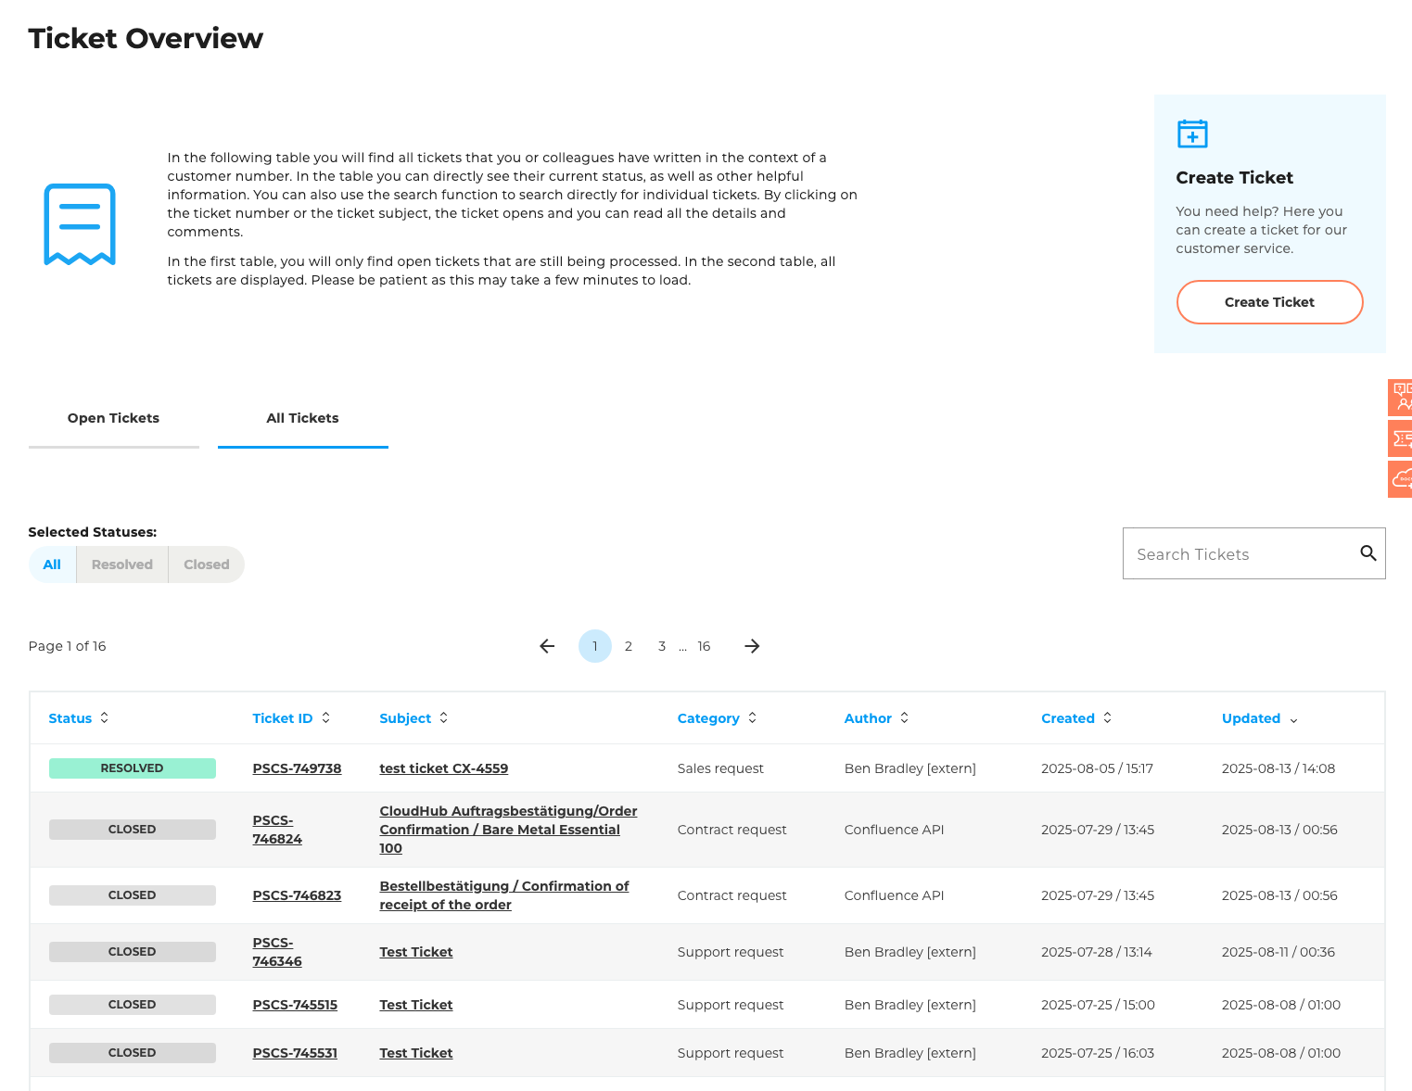Click into the Search Tickets field
Screen dimensions: 1412x1091
[x=1238, y=554]
